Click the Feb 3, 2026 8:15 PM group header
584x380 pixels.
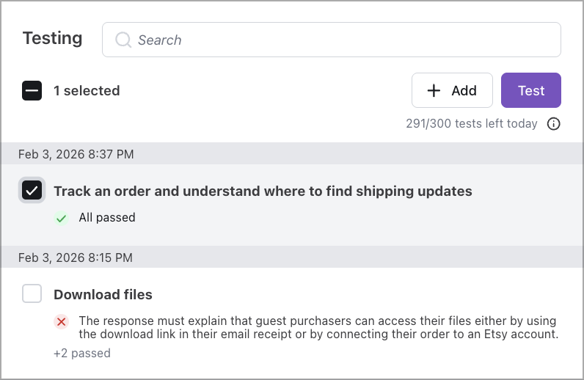coord(76,257)
